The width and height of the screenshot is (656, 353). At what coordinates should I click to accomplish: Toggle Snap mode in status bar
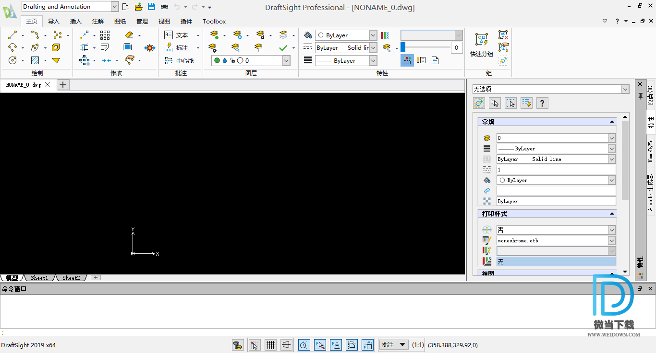coord(255,345)
